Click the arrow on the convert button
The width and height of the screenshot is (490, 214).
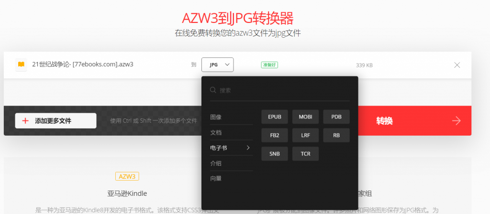pyautogui.click(x=457, y=121)
